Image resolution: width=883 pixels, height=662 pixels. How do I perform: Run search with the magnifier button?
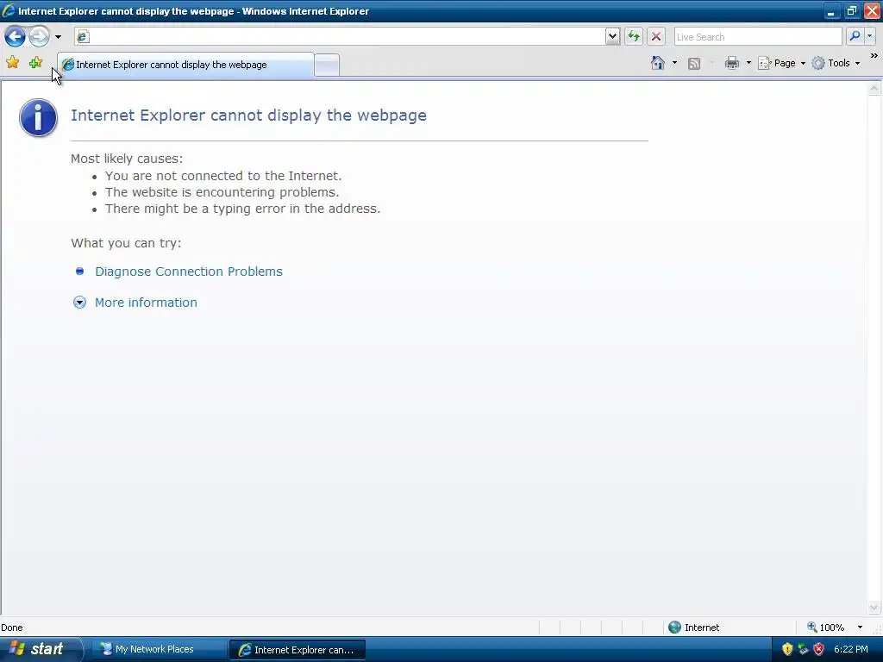tap(855, 36)
